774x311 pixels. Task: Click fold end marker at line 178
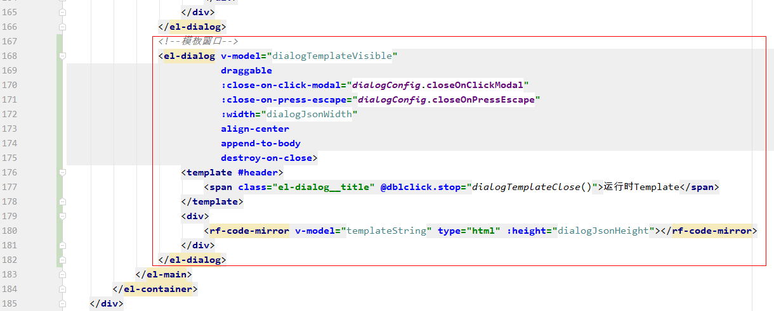(x=62, y=201)
